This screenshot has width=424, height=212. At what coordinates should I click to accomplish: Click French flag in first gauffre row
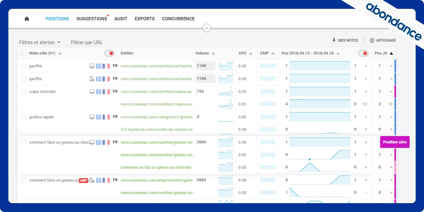(x=106, y=66)
